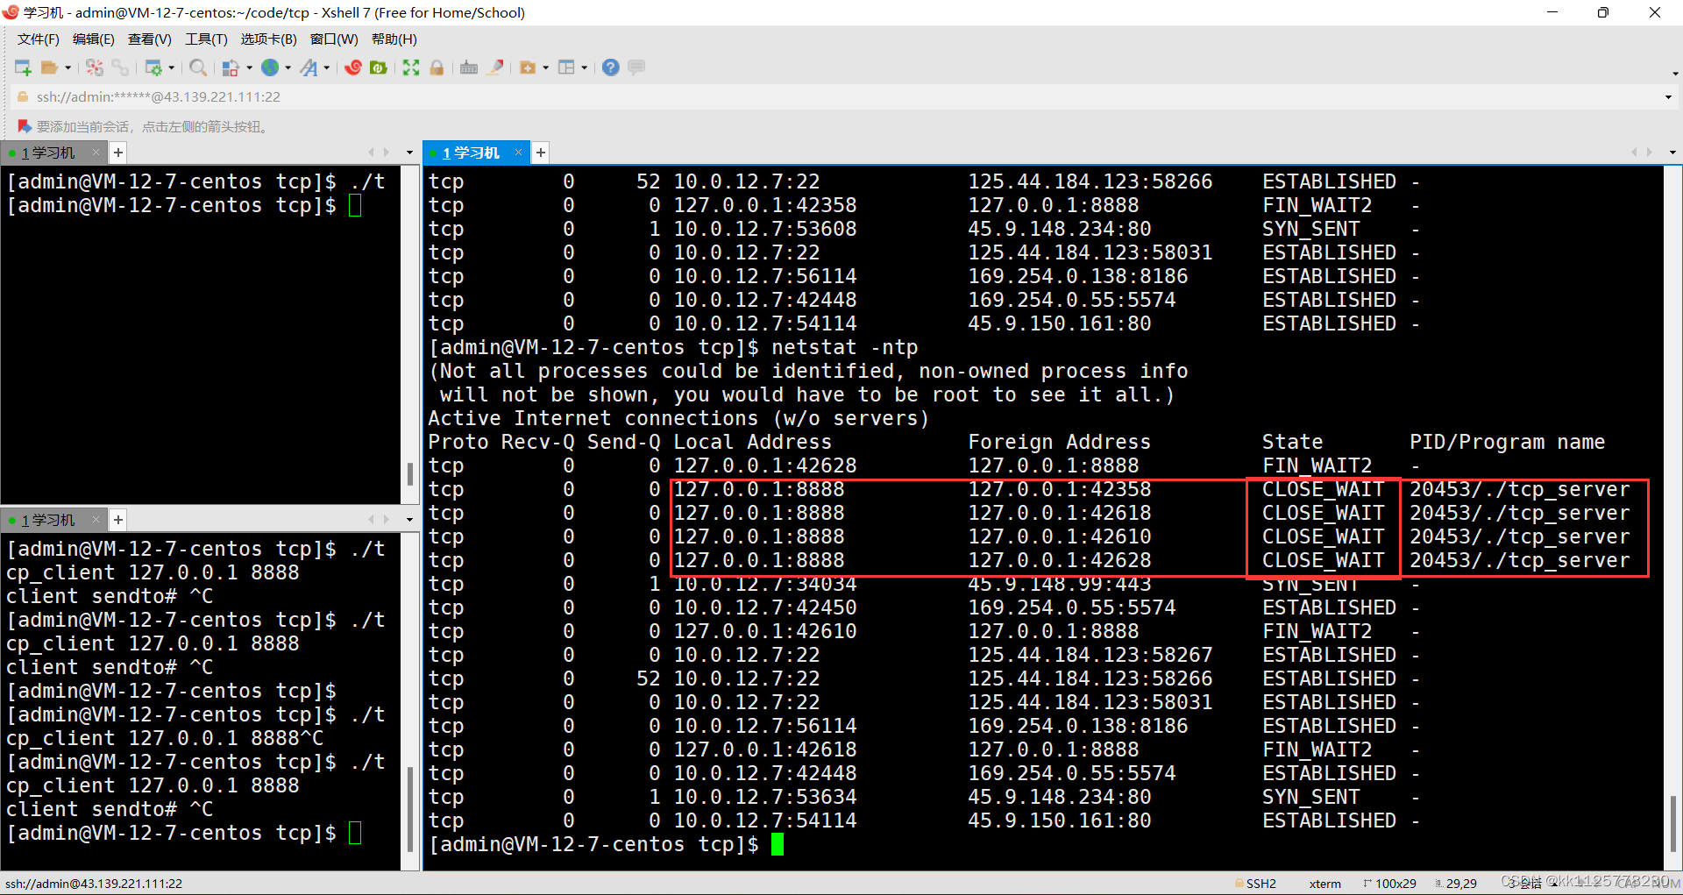Click the SSH2 status bar indicator

coord(1254,884)
